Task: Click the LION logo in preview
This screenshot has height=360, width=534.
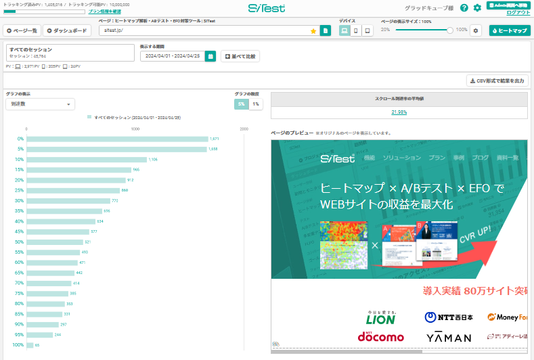Action: coord(381,318)
